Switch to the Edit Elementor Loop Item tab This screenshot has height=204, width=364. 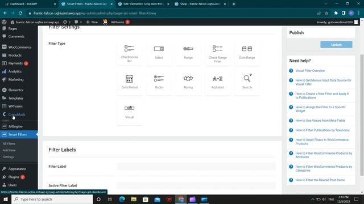click(x=143, y=4)
